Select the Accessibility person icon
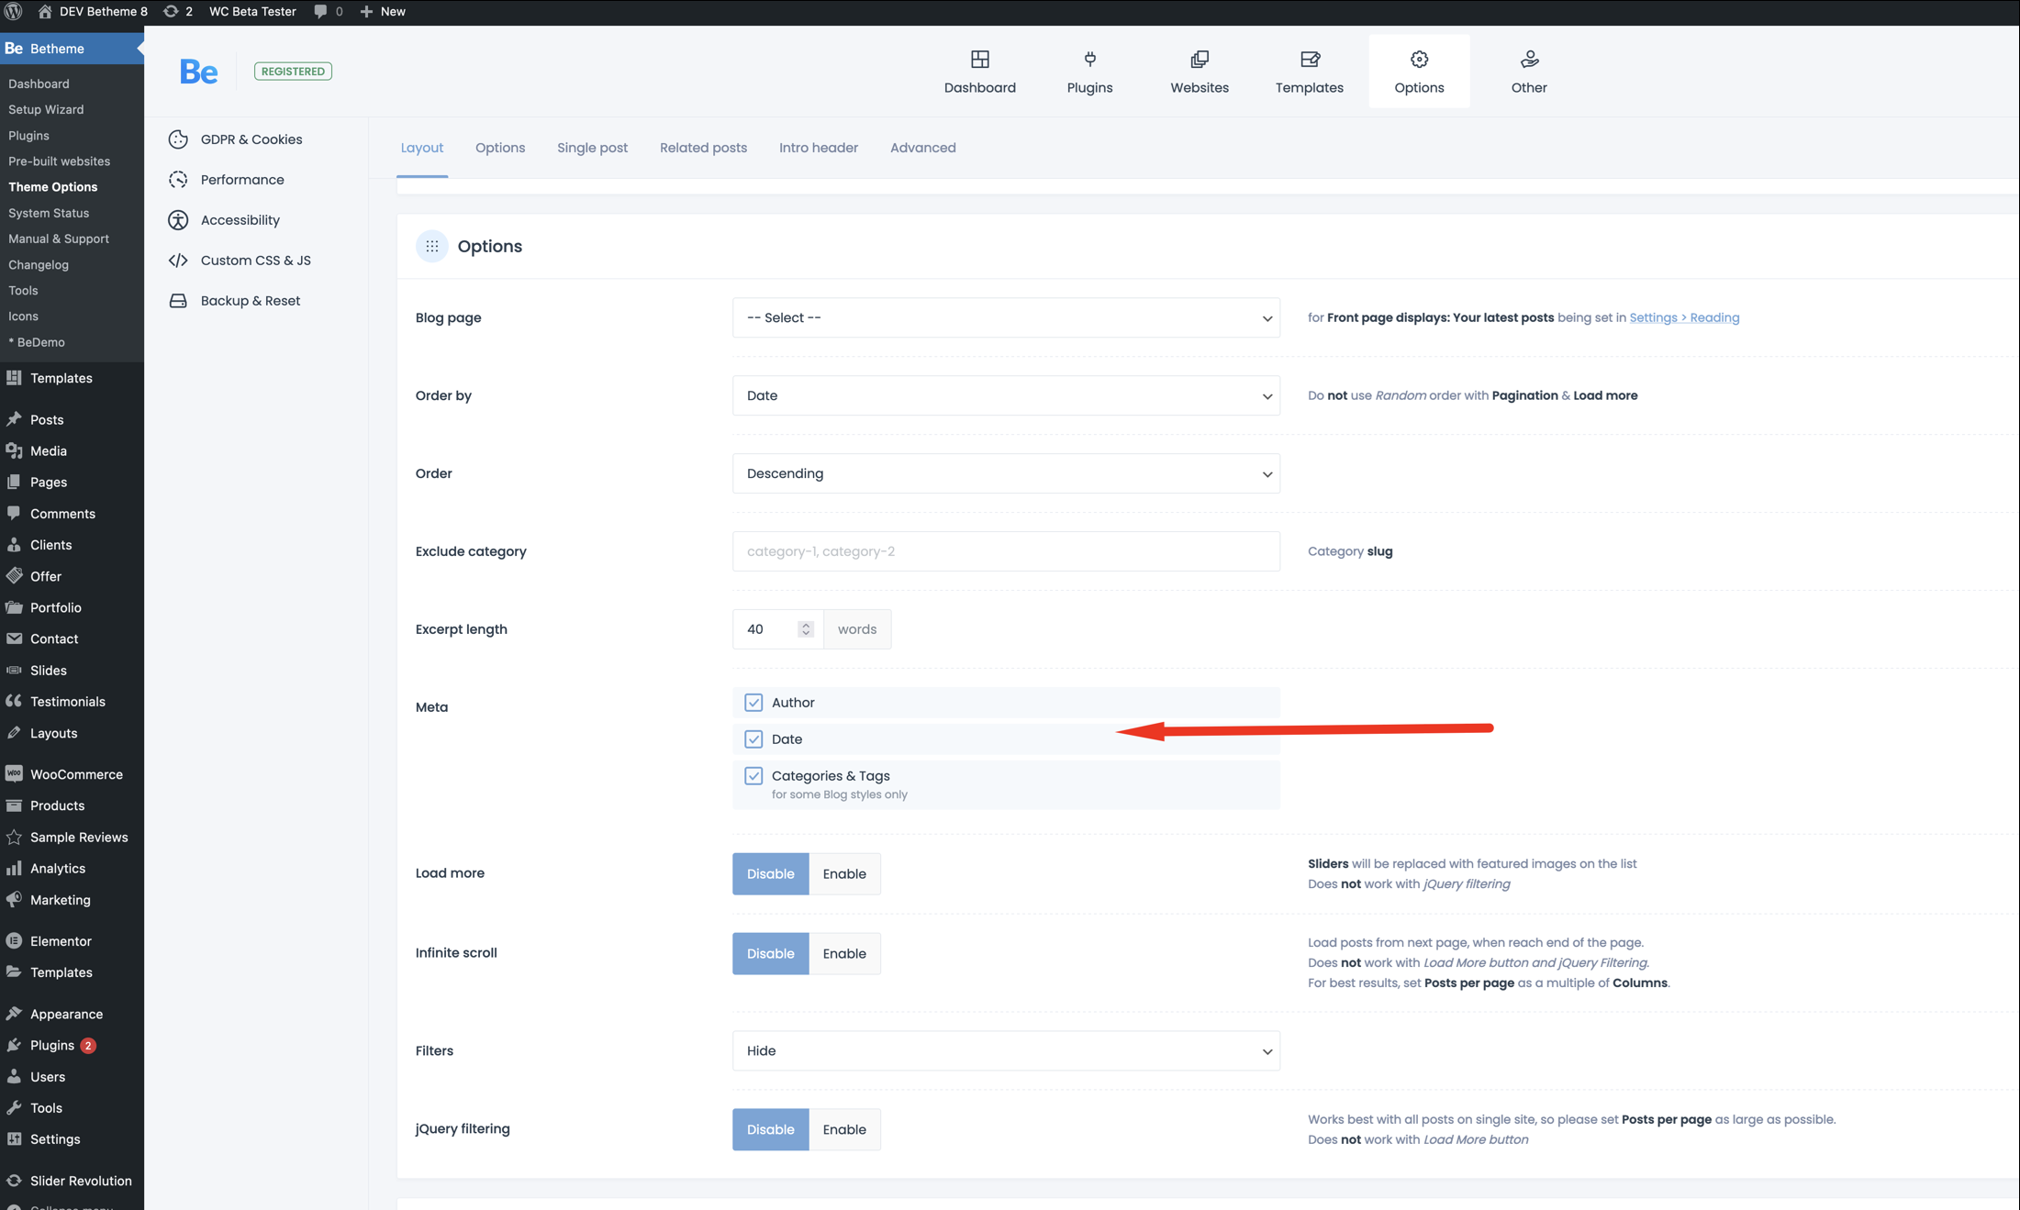The image size is (2020, 1210). click(178, 220)
